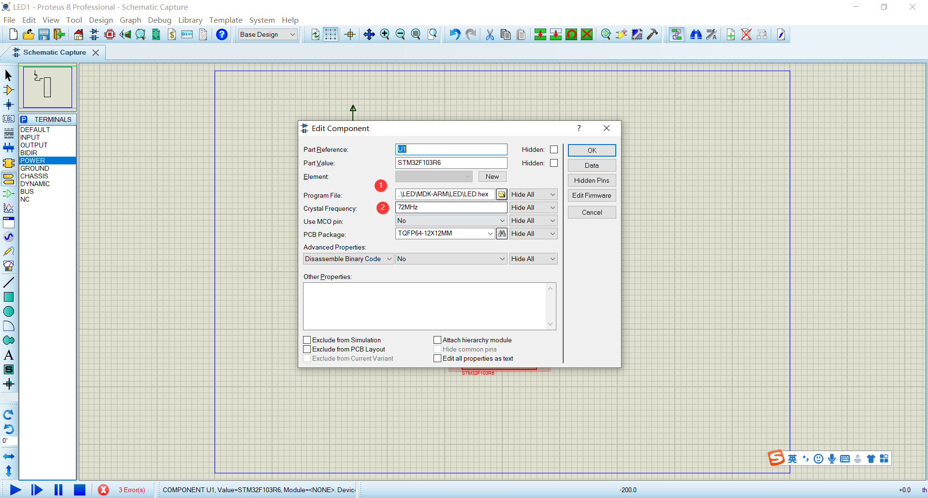The width and height of the screenshot is (928, 498).
Task: Open design file via folder icon
Action: pyautogui.click(x=29, y=34)
